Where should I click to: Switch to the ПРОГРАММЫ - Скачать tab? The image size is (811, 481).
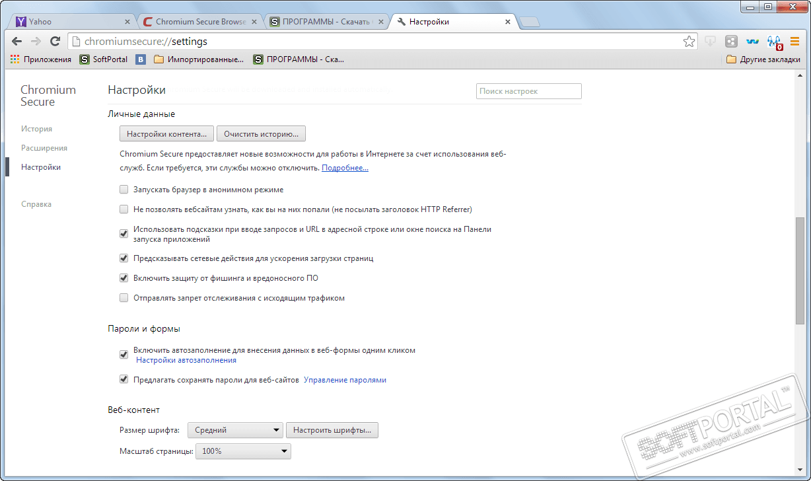[326, 22]
